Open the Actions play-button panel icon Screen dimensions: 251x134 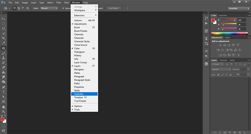pyautogui.click(x=206, y=23)
